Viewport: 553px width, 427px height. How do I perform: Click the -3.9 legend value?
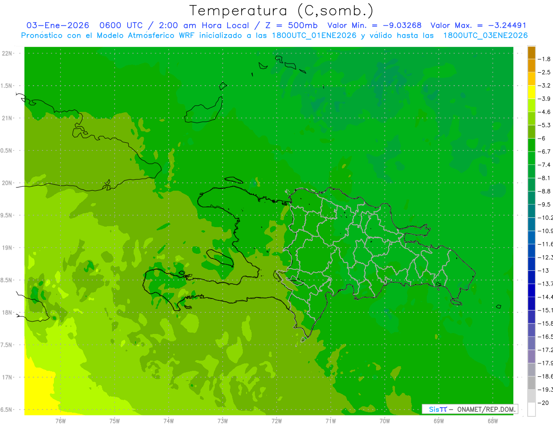pyautogui.click(x=544, y=99)
